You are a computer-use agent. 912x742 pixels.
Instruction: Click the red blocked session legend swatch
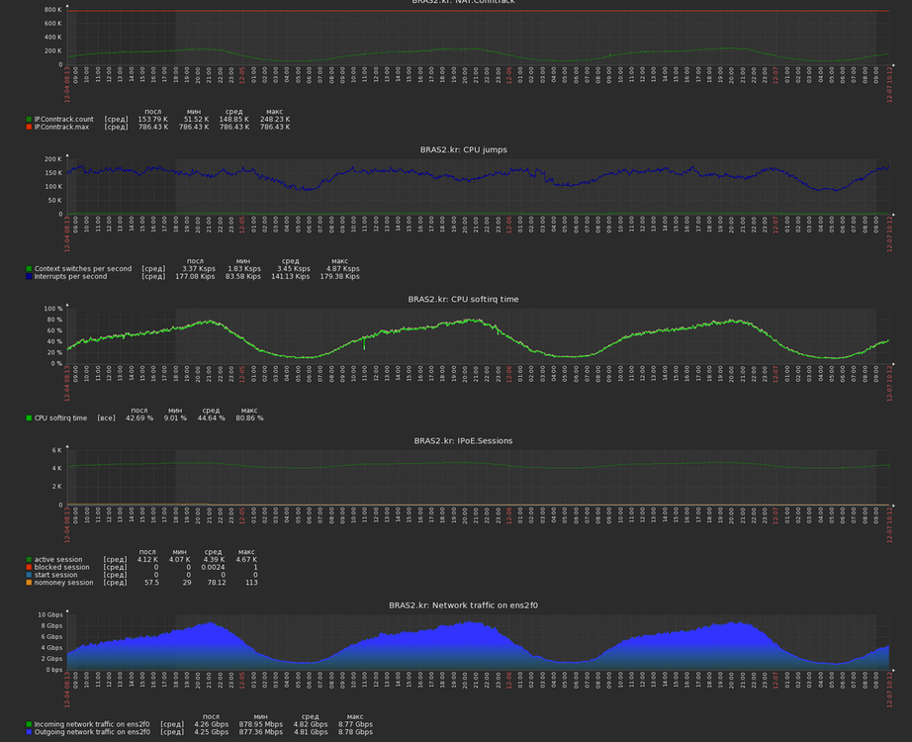click(29, 567)
